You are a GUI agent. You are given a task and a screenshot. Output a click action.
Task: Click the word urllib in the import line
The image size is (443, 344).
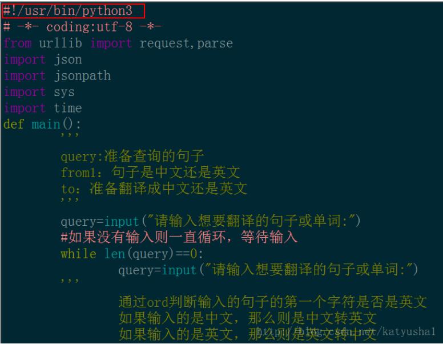[61, 43]
